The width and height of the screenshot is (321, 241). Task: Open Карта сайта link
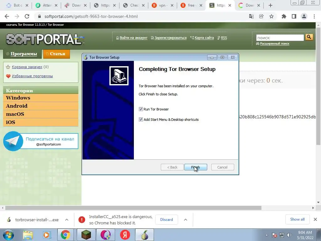click(x=204, y=38)
